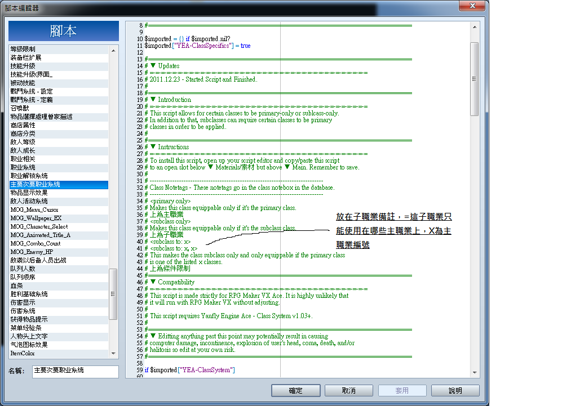
Task: Select the MOG_Menu_Cursor script
Action: click(59, 209)
